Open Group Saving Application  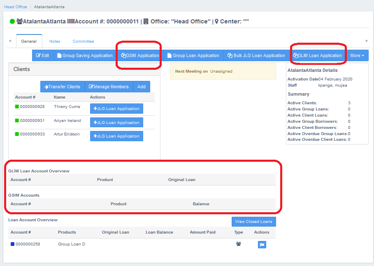click(85, 55)
